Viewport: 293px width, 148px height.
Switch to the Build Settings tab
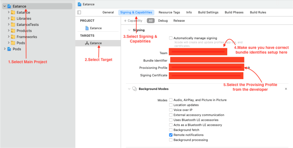[208, 12]
